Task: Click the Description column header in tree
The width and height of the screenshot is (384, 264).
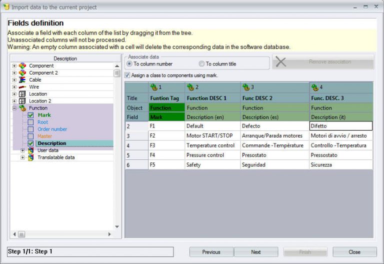Action: point(65,58)
